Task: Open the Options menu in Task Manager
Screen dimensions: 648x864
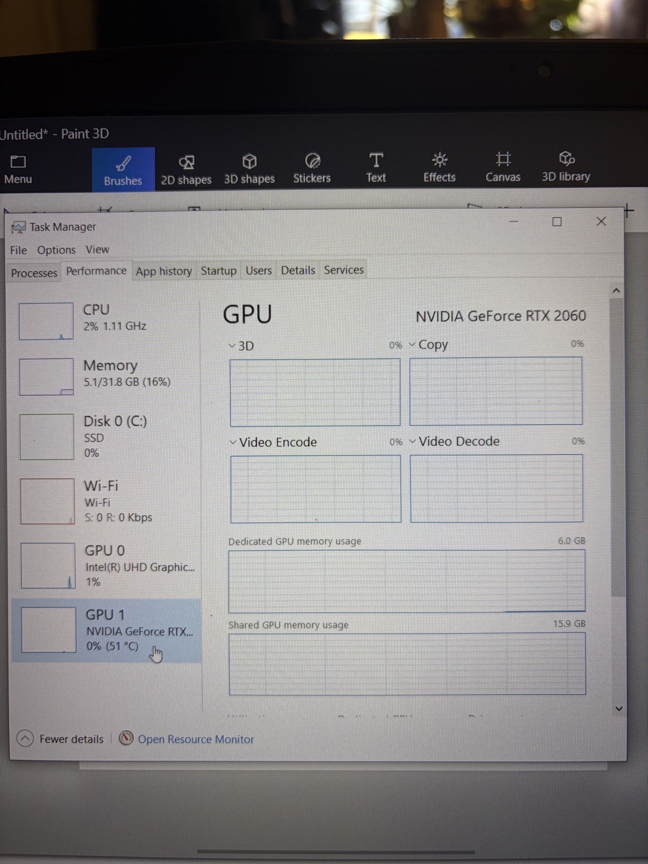Action: [x=56, y=250]
